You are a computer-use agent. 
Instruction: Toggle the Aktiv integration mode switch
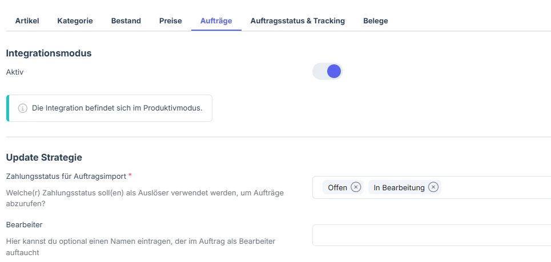click(x=328, y=72)
